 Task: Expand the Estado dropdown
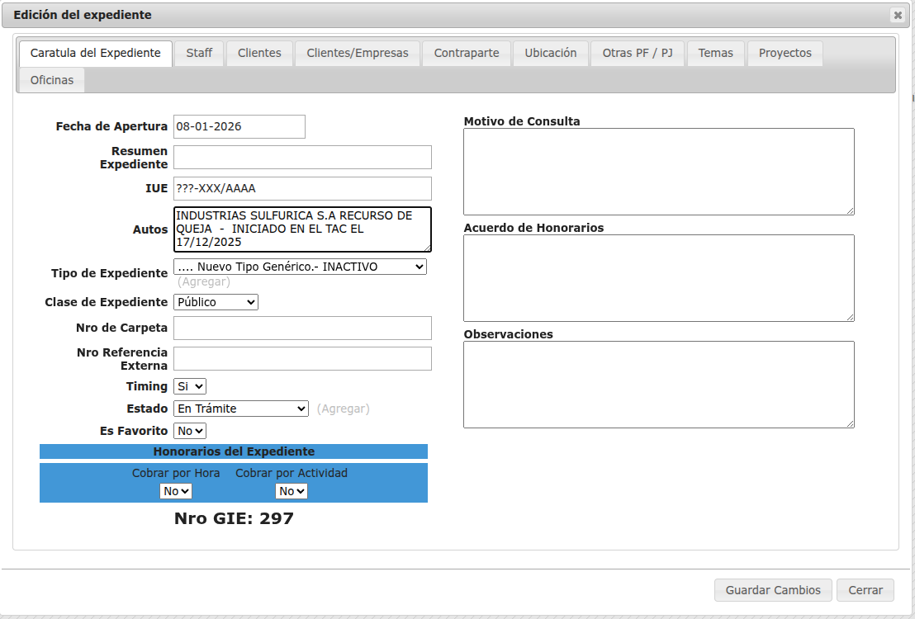coord(241,409)
